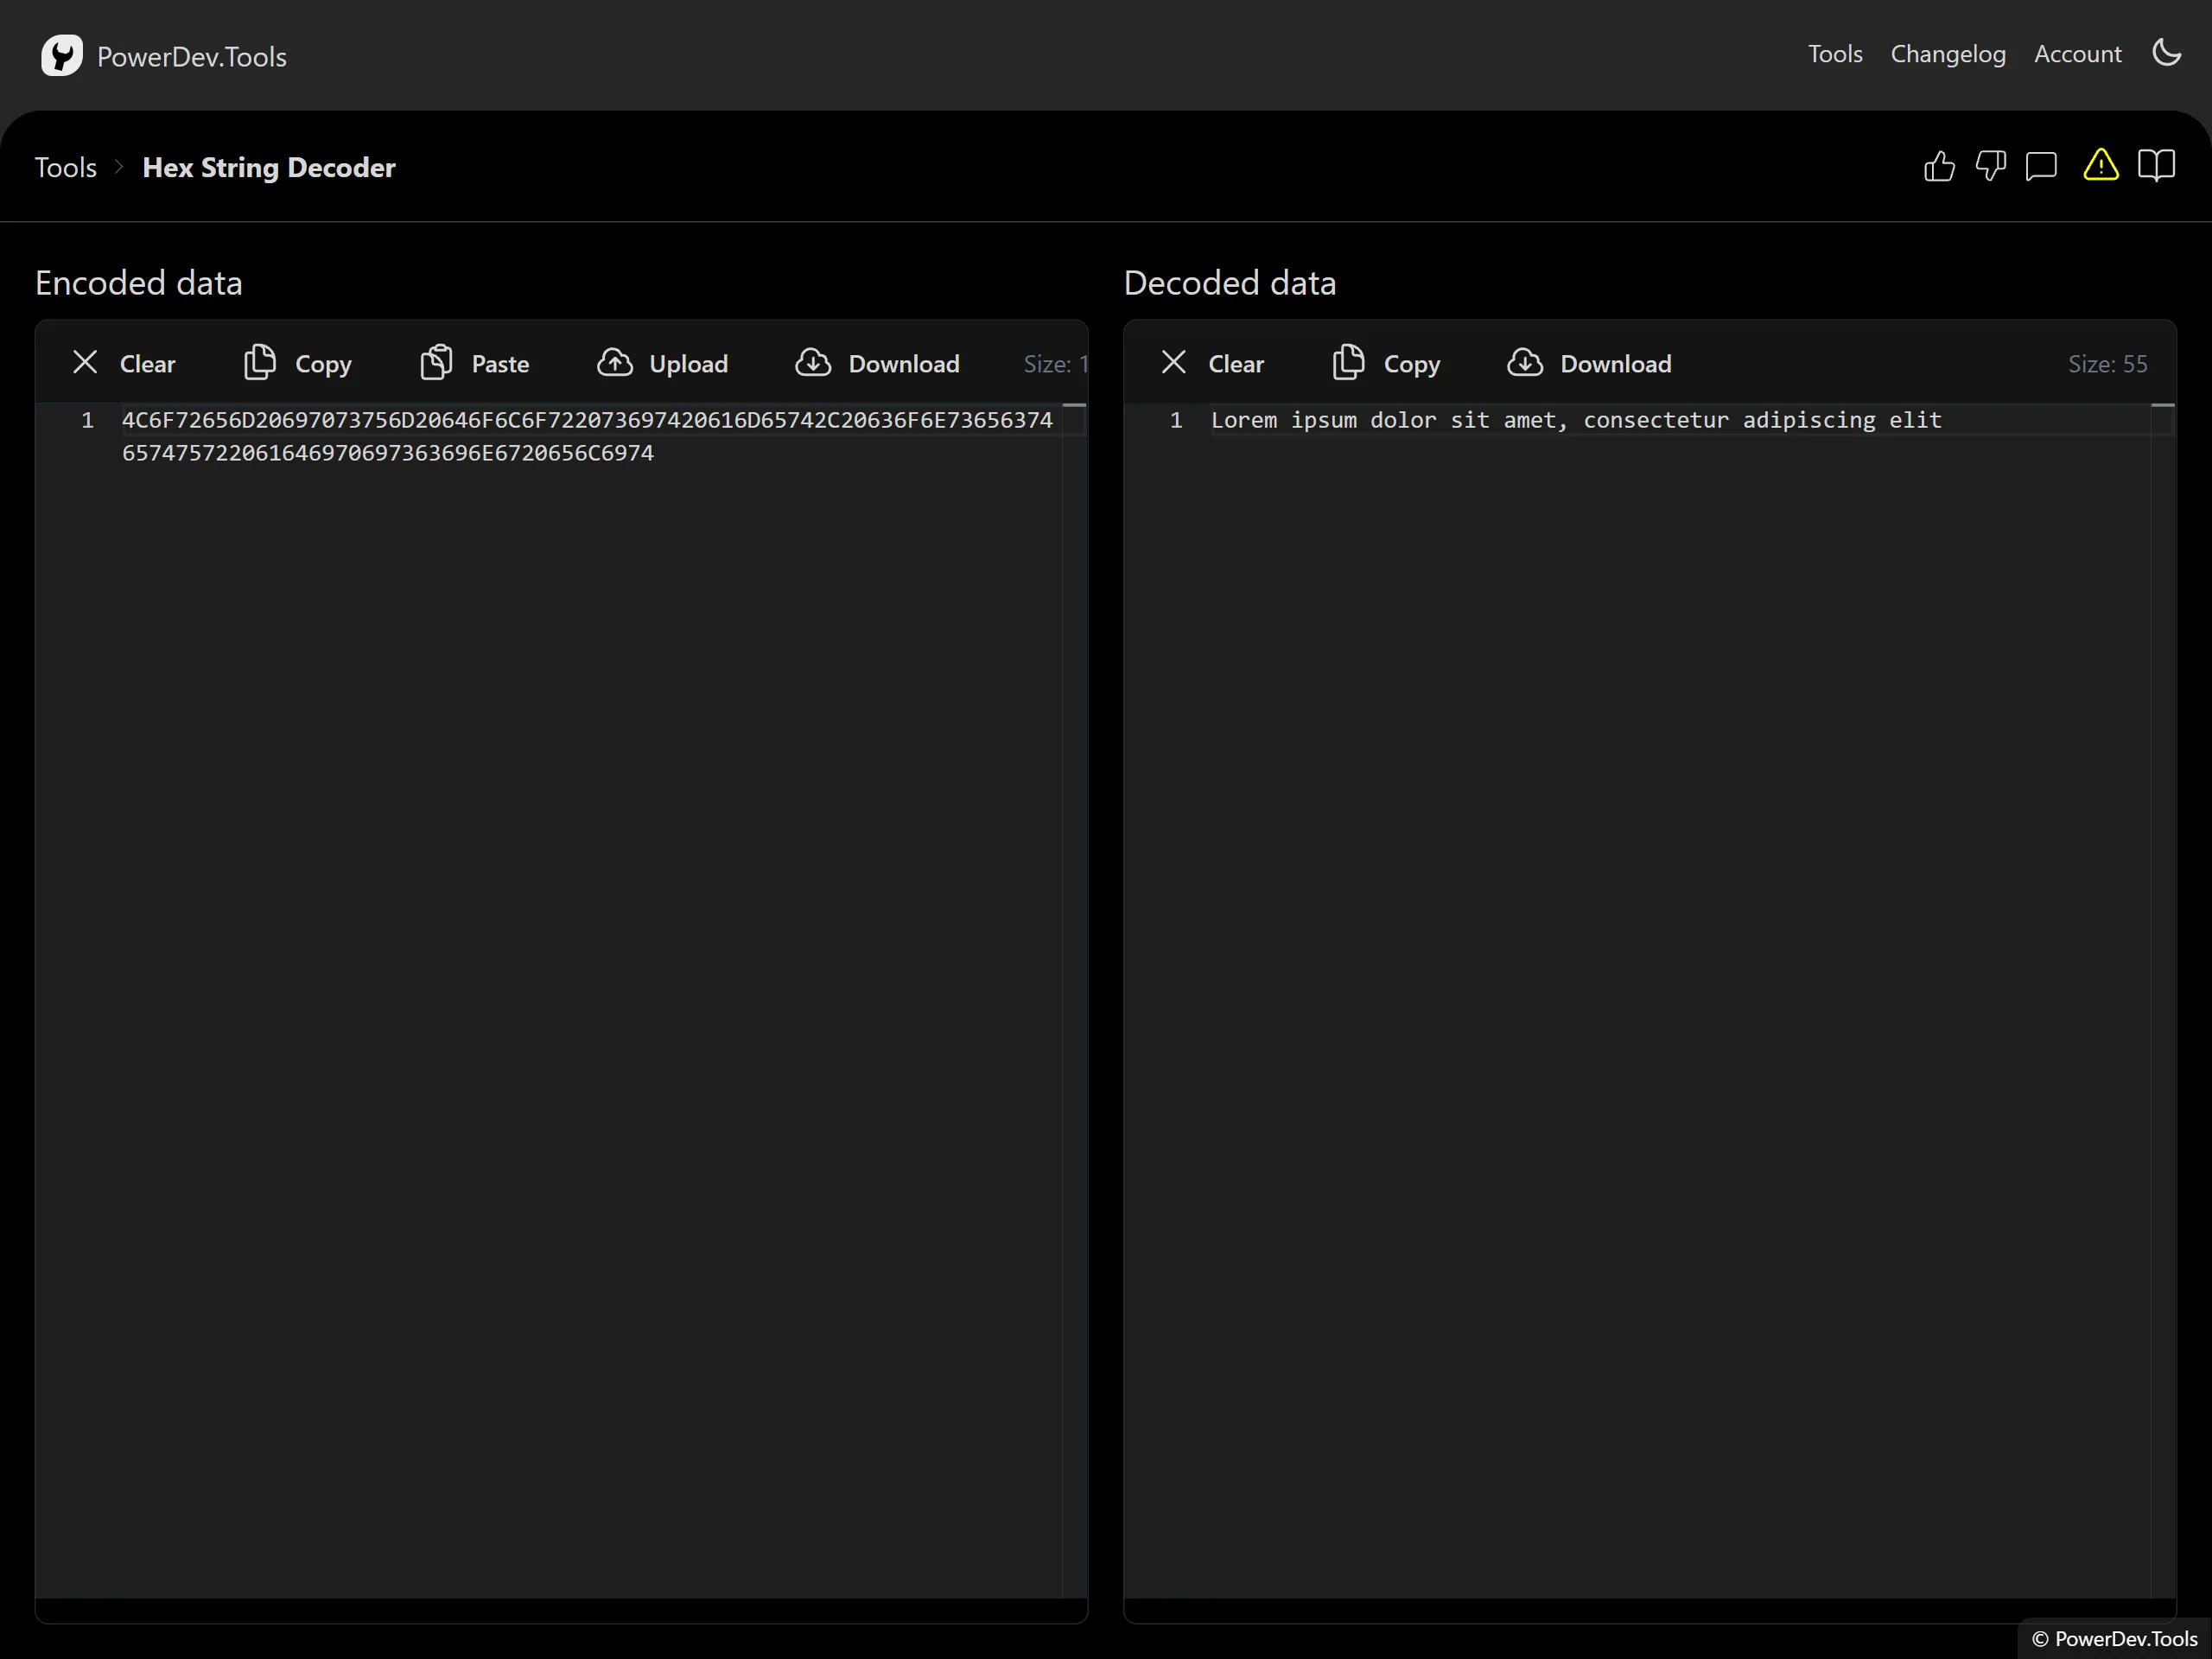Like this tool using the thumbs-up icon
The image size is (2212, 1659).
coord(1938,166)
